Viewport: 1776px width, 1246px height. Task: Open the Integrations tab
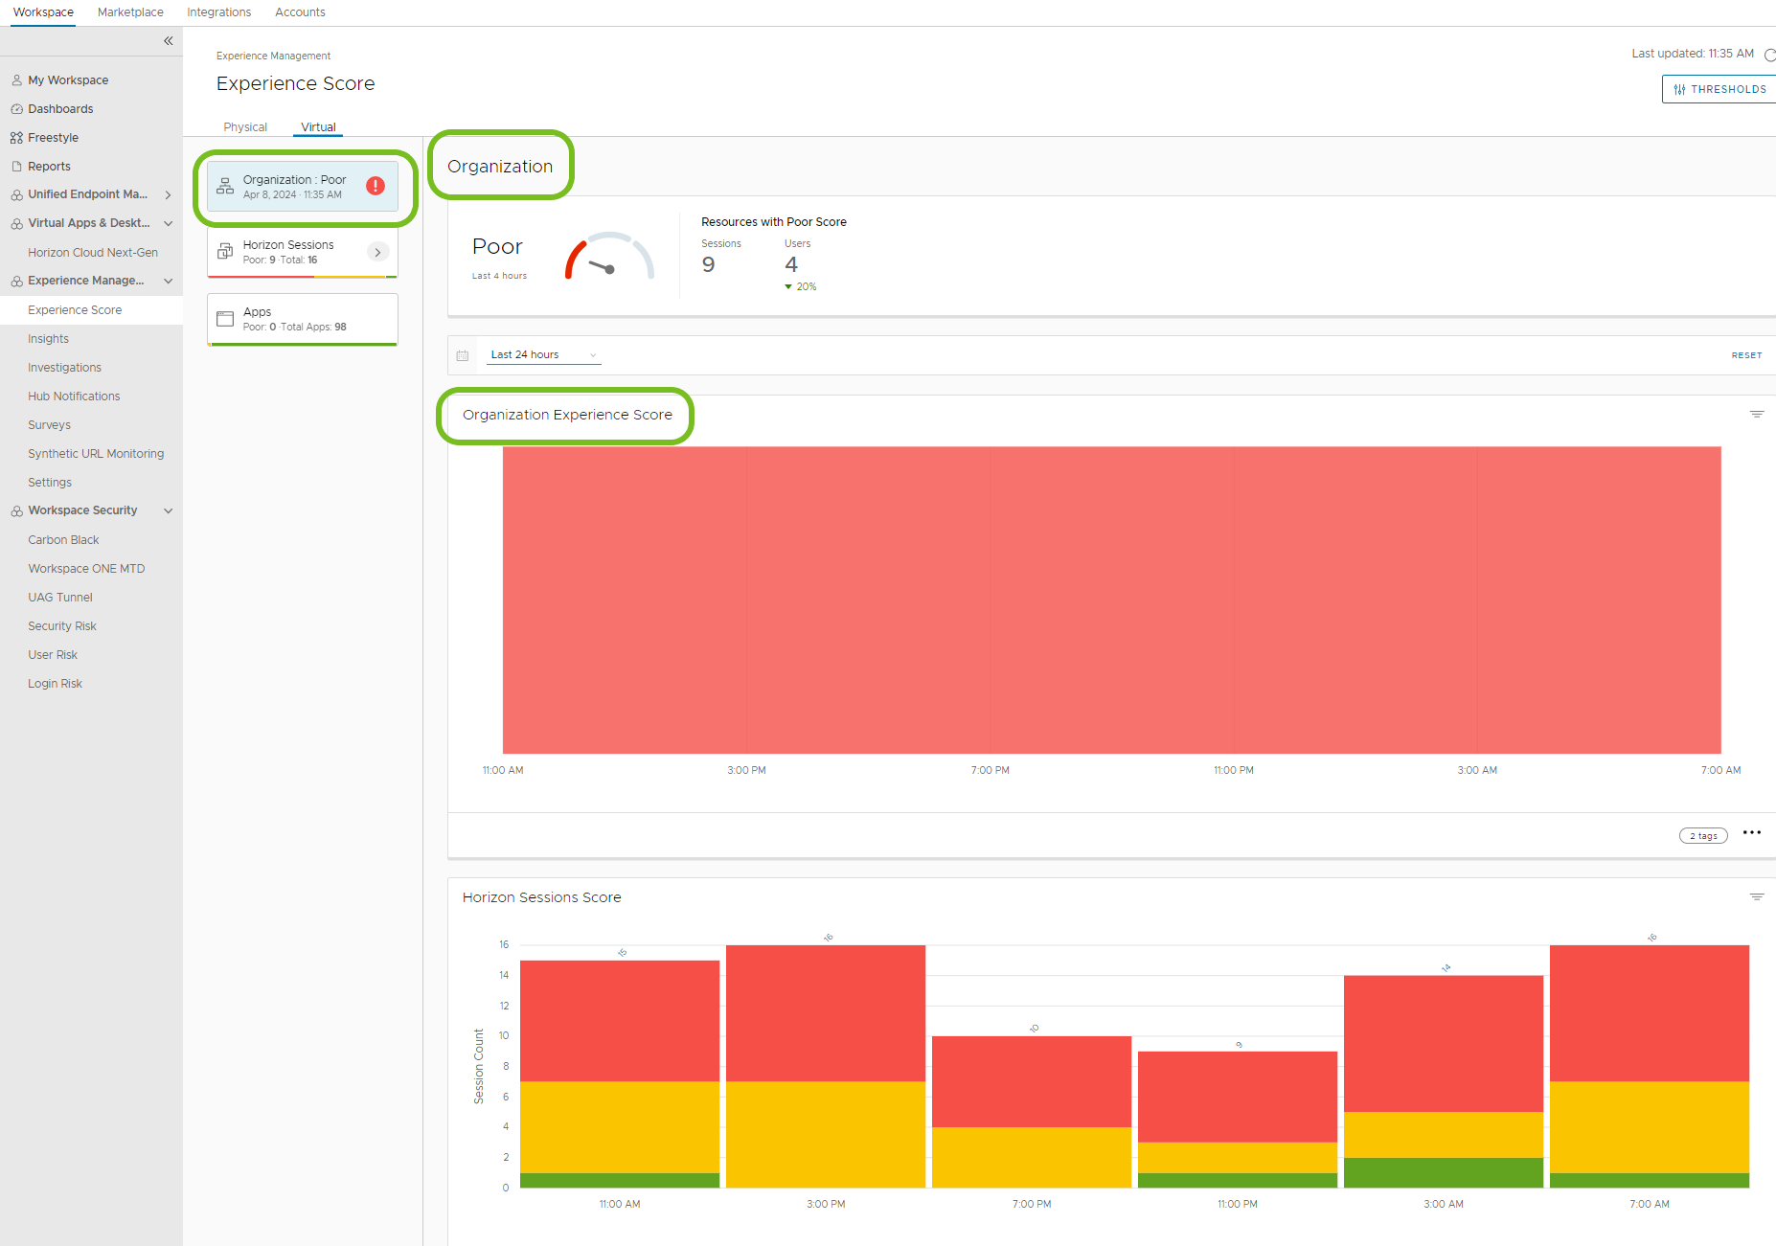pyautogui.click(x=218, y=12)
